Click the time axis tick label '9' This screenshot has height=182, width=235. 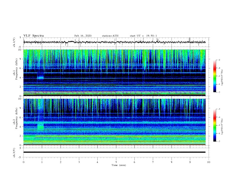tap(190, 162)
